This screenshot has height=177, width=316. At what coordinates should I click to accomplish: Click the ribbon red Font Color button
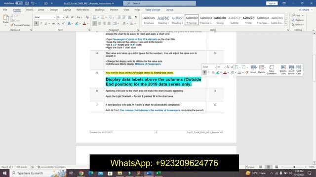(x=84, y=24)
